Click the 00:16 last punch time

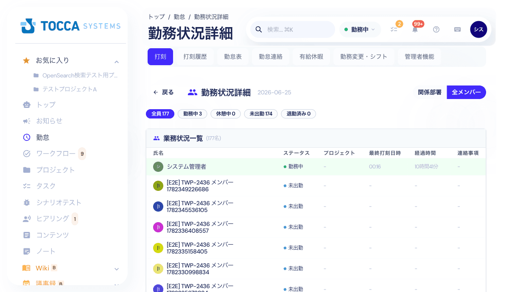tap(375, 167)
